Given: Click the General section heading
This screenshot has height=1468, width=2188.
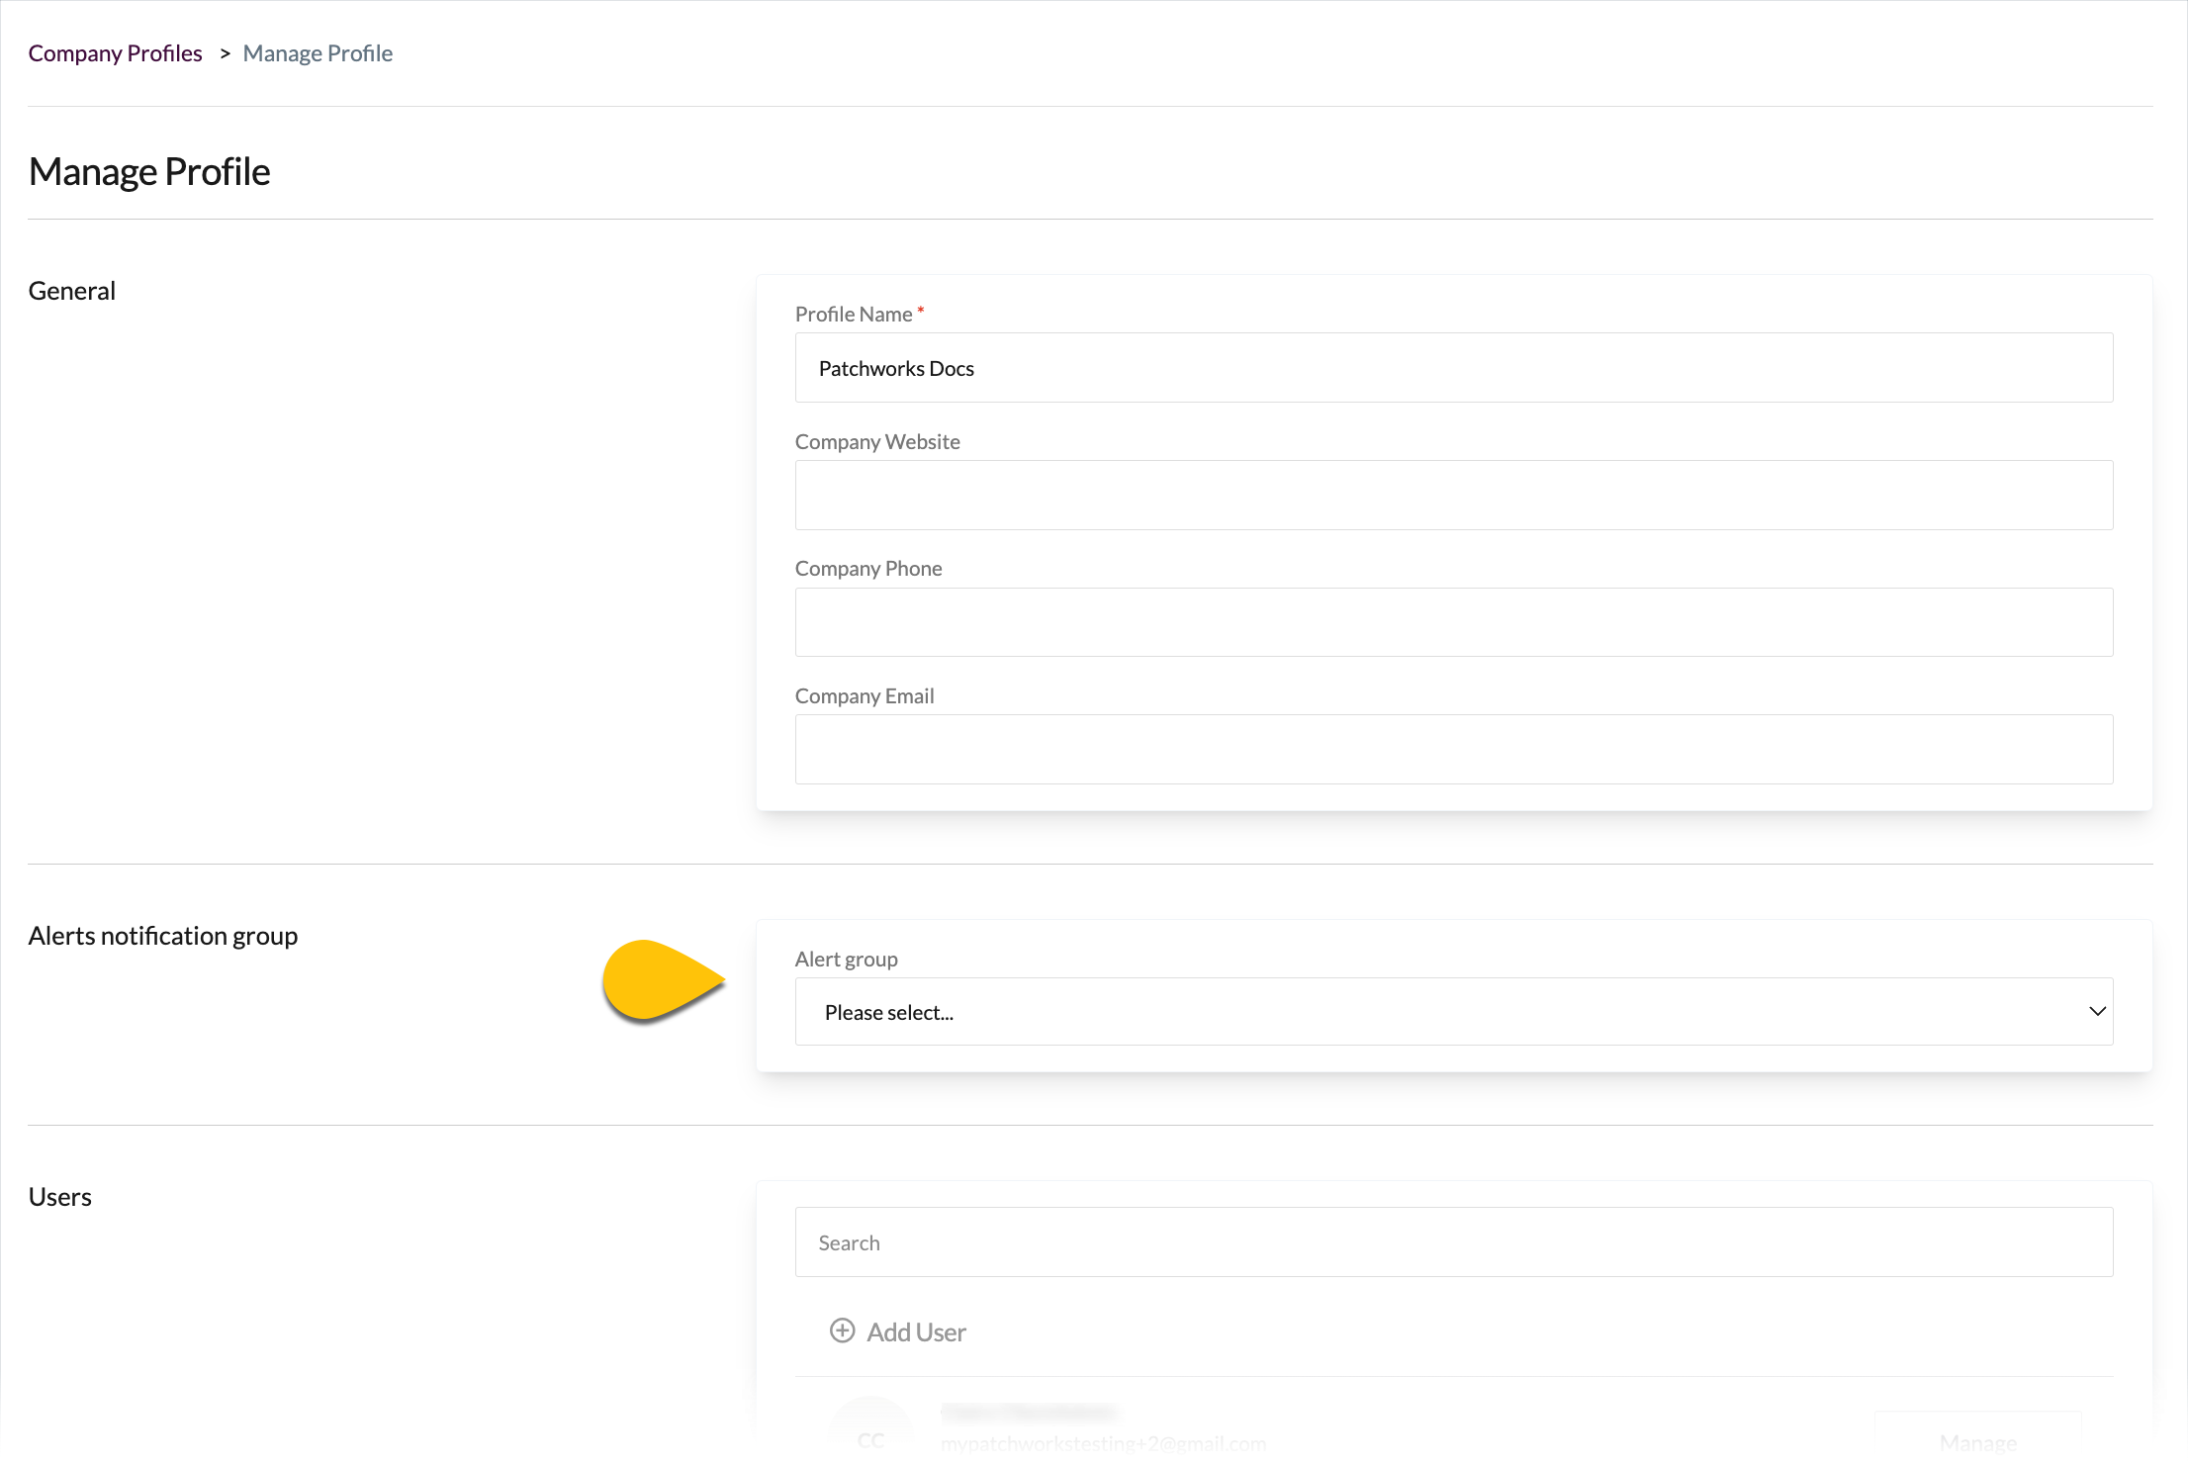Looking at the screenshot, I should (71, 291).
